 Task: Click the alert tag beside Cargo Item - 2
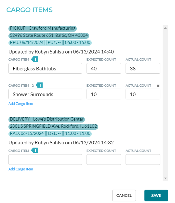(x=39, y=85)
